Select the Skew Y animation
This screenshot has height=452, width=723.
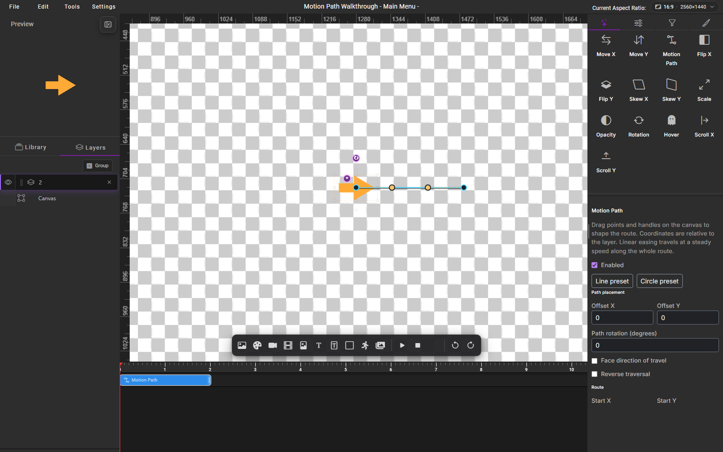[x=671, y=90]
